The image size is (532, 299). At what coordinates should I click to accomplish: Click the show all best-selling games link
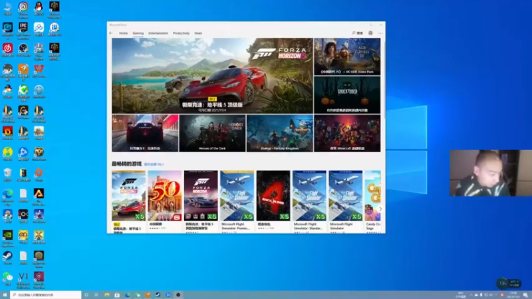click(x=154, y=164)
